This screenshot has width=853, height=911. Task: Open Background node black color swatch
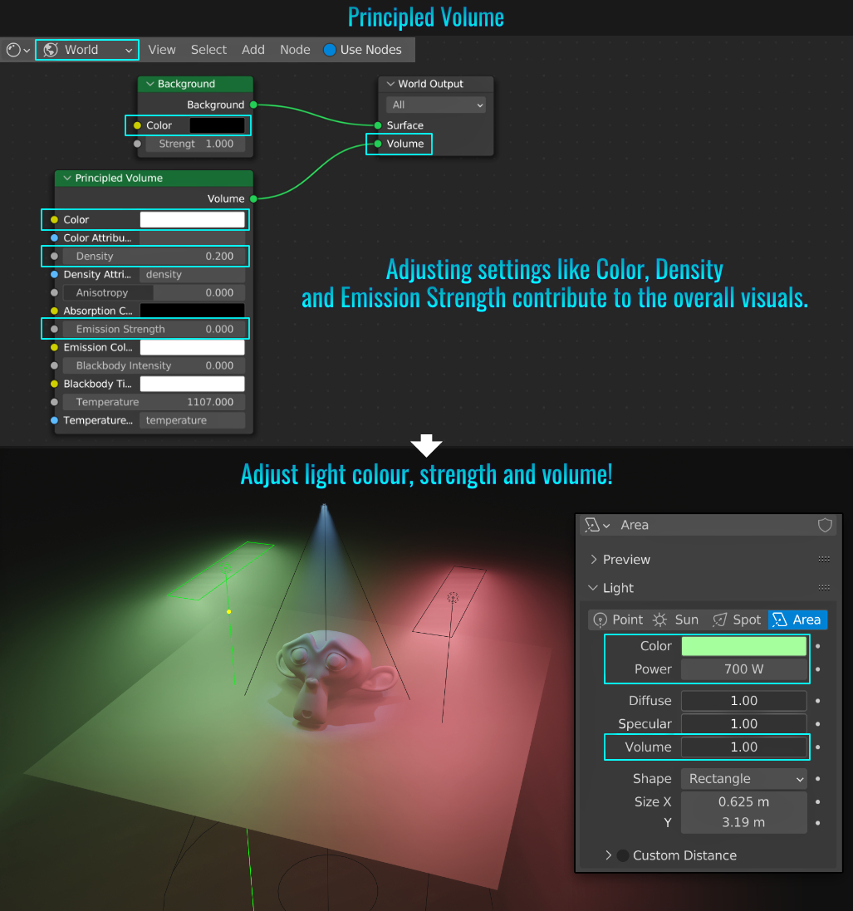point(218,125)
